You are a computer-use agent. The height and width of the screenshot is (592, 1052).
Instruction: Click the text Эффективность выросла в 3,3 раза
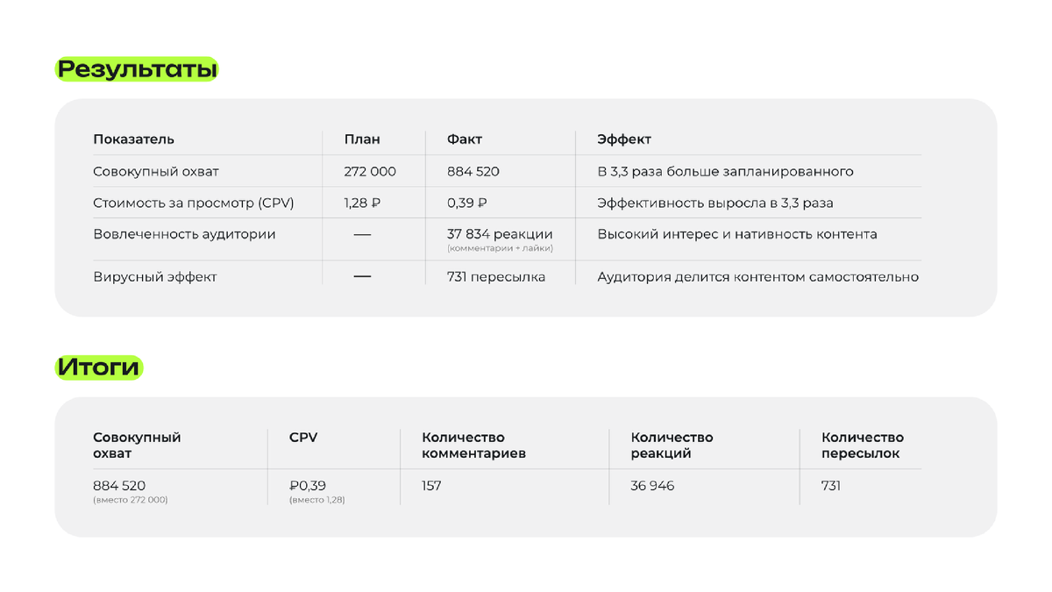pyautogui.click(x=715, y=203)
